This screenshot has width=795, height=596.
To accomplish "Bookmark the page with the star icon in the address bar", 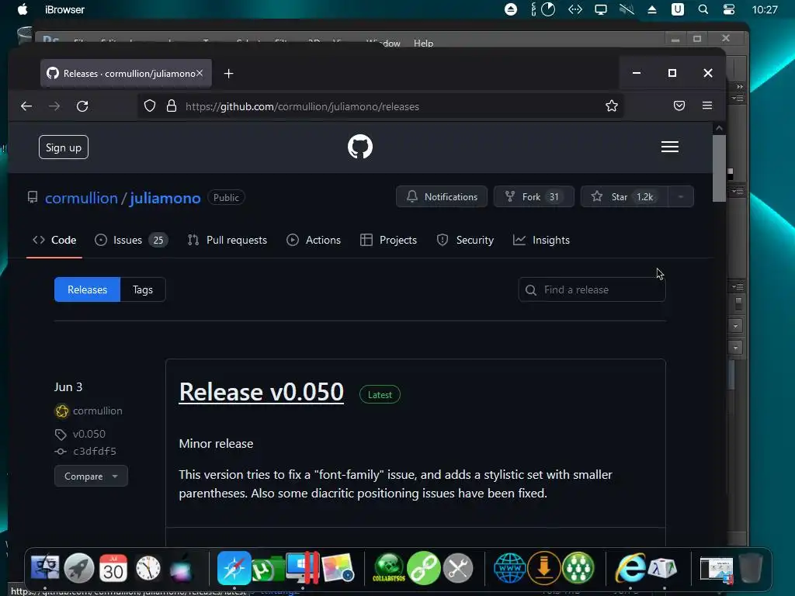I will [612, 106].
